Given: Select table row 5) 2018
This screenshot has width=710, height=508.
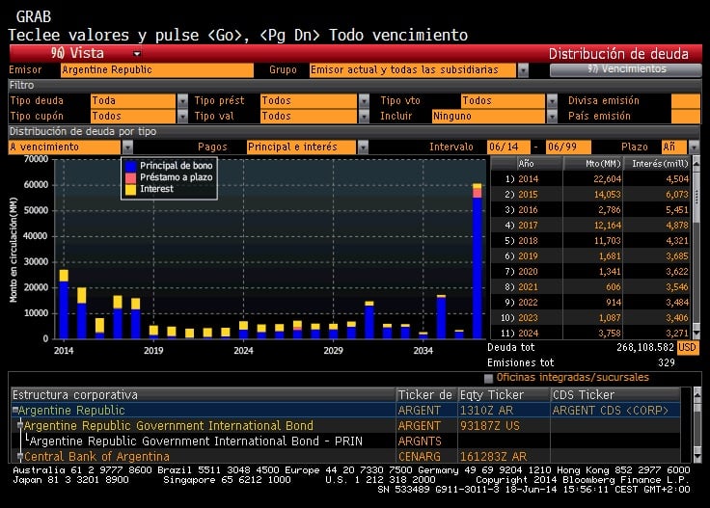Looking at the screenshot, I should [x=590, y=241].
